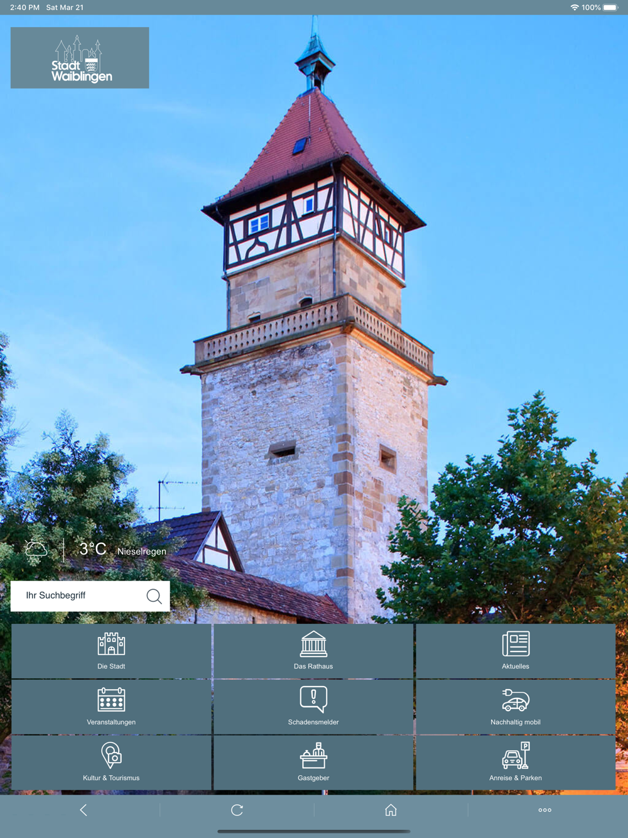The width and height of the screenshot is (628, 838).
Task: Open the Kultur & Tourismus map pin icon
Action: (111, 755)
